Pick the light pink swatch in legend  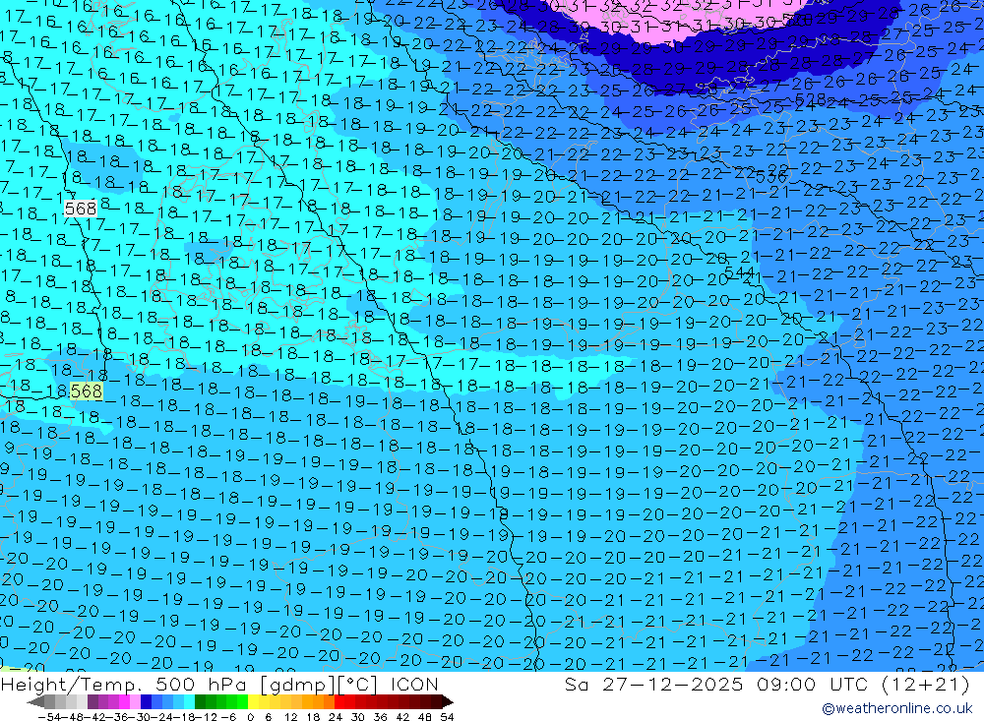pyautogui.click(x=135, y=702)
